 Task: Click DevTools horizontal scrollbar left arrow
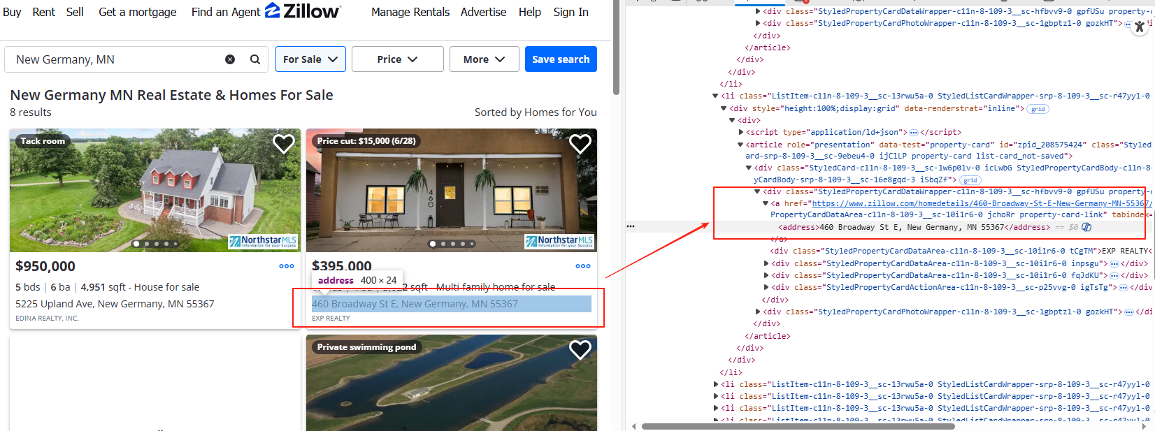634,426
